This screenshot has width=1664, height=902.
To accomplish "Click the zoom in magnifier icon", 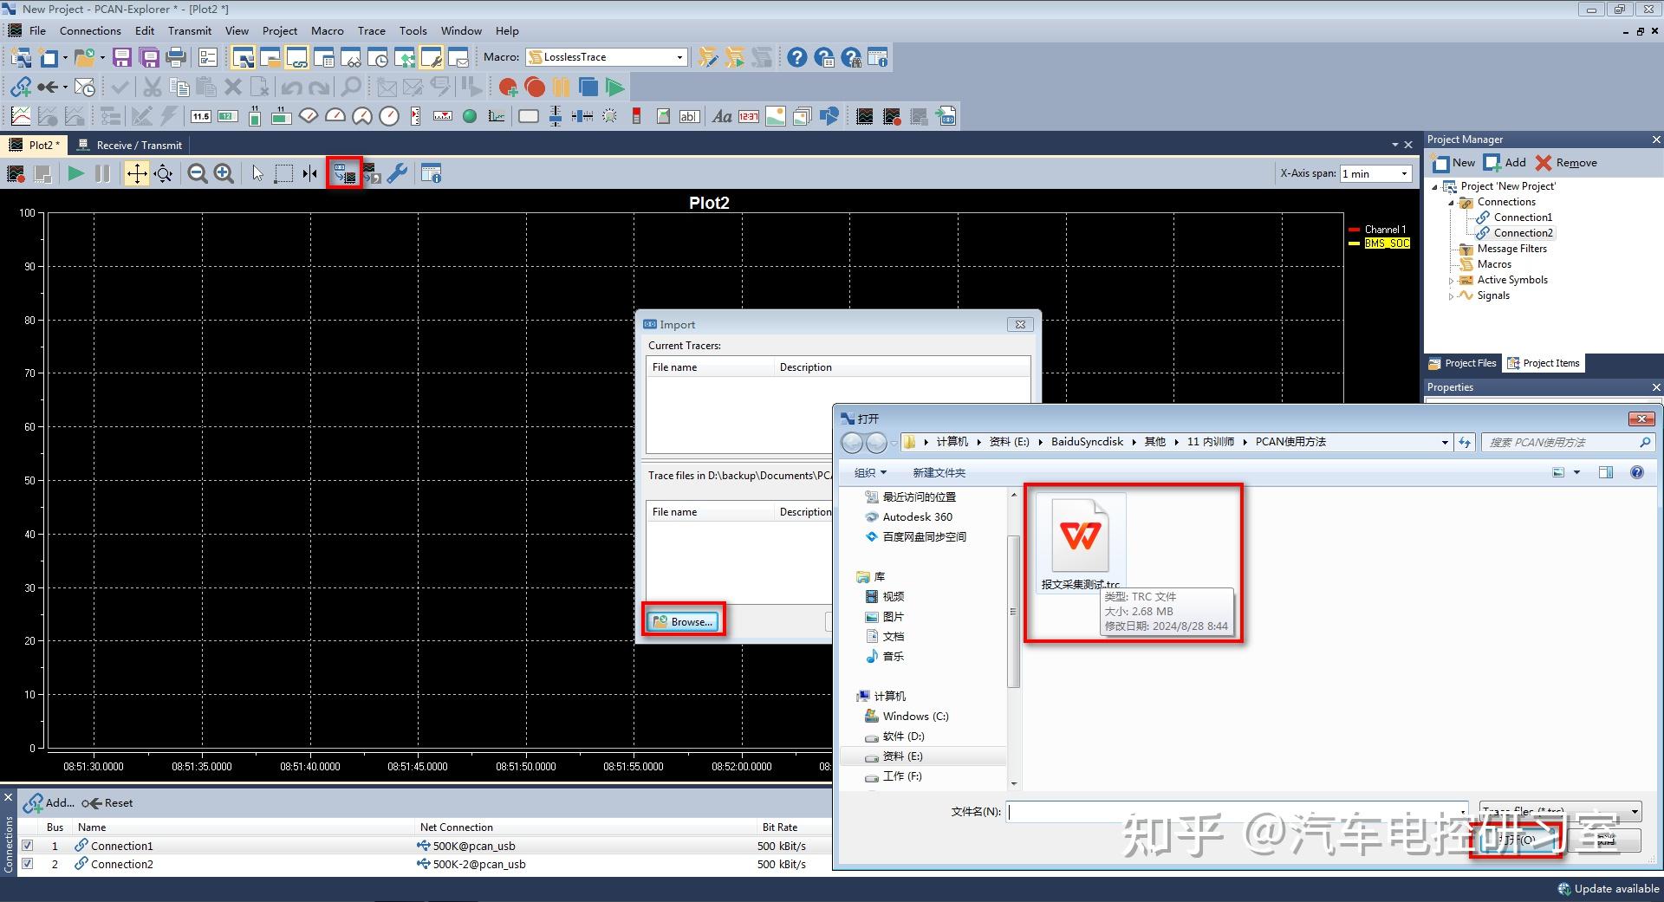I will coord(224,174).
